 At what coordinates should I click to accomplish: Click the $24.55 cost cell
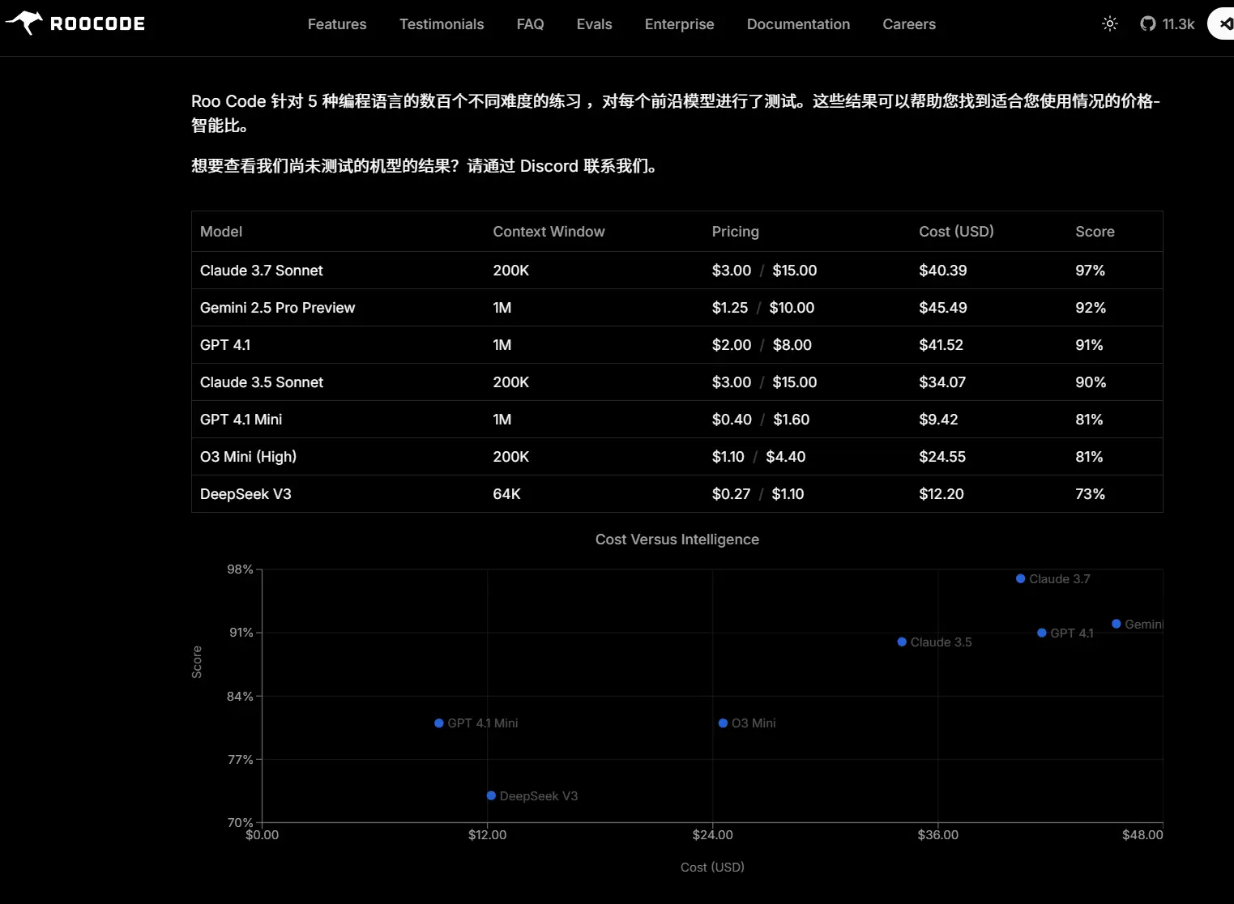click(942, 457)
